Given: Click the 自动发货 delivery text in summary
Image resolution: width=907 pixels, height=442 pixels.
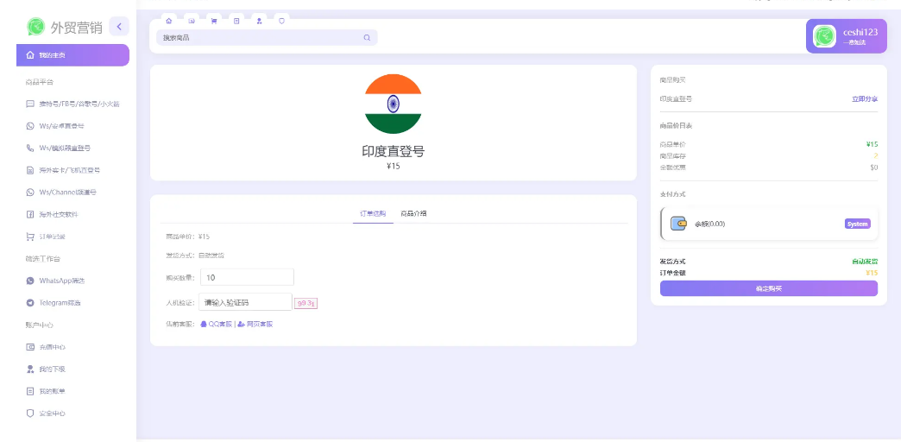Looking at the screenshot, I should (864, 262).
